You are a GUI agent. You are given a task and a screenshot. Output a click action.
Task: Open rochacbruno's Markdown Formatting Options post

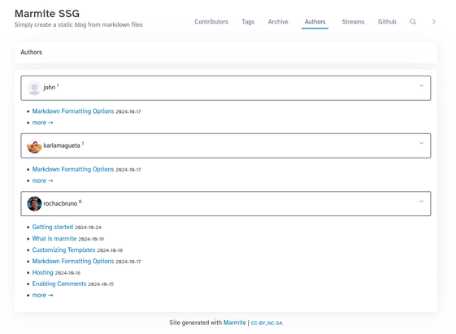click(x=73, y=261)
